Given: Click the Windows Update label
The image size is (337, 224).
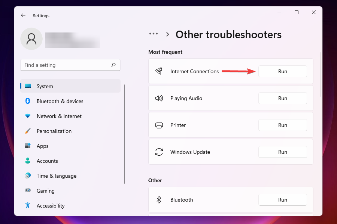Looking at the screenshot, I should pos(190,152).
